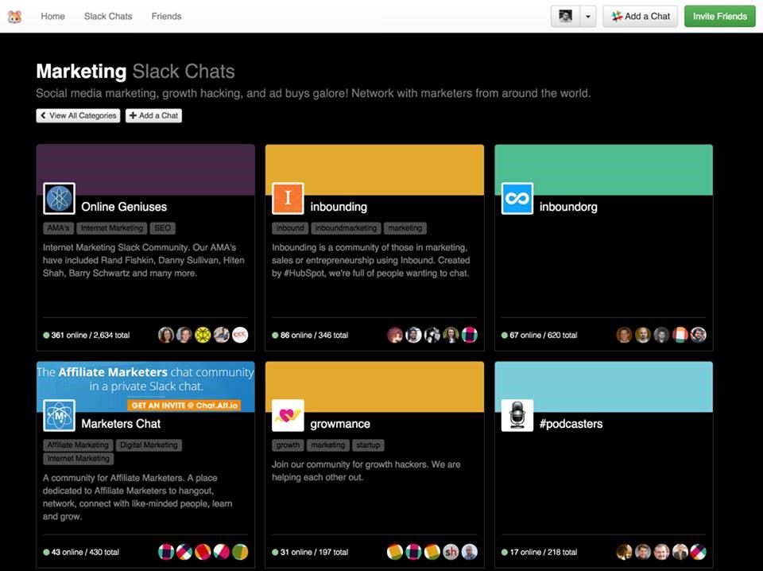
Task: Click the hamster logo in the navbar
Action: point(14,17)
